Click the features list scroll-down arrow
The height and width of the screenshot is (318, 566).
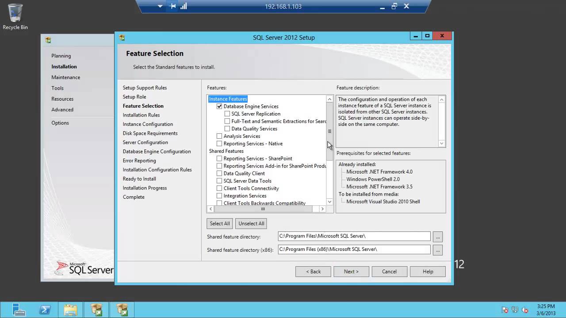pos(329,201)
